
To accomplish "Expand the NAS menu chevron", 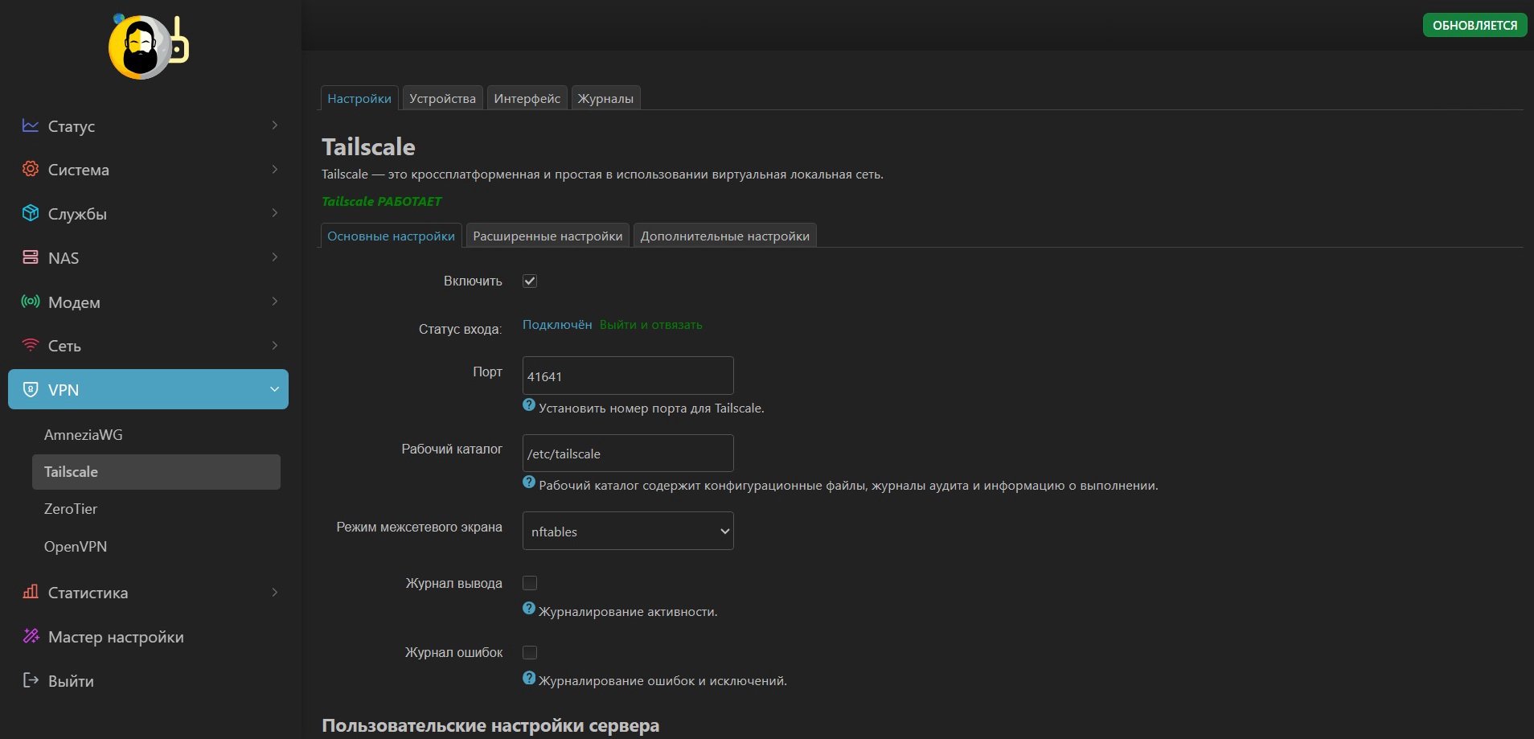I will [275, 257].
